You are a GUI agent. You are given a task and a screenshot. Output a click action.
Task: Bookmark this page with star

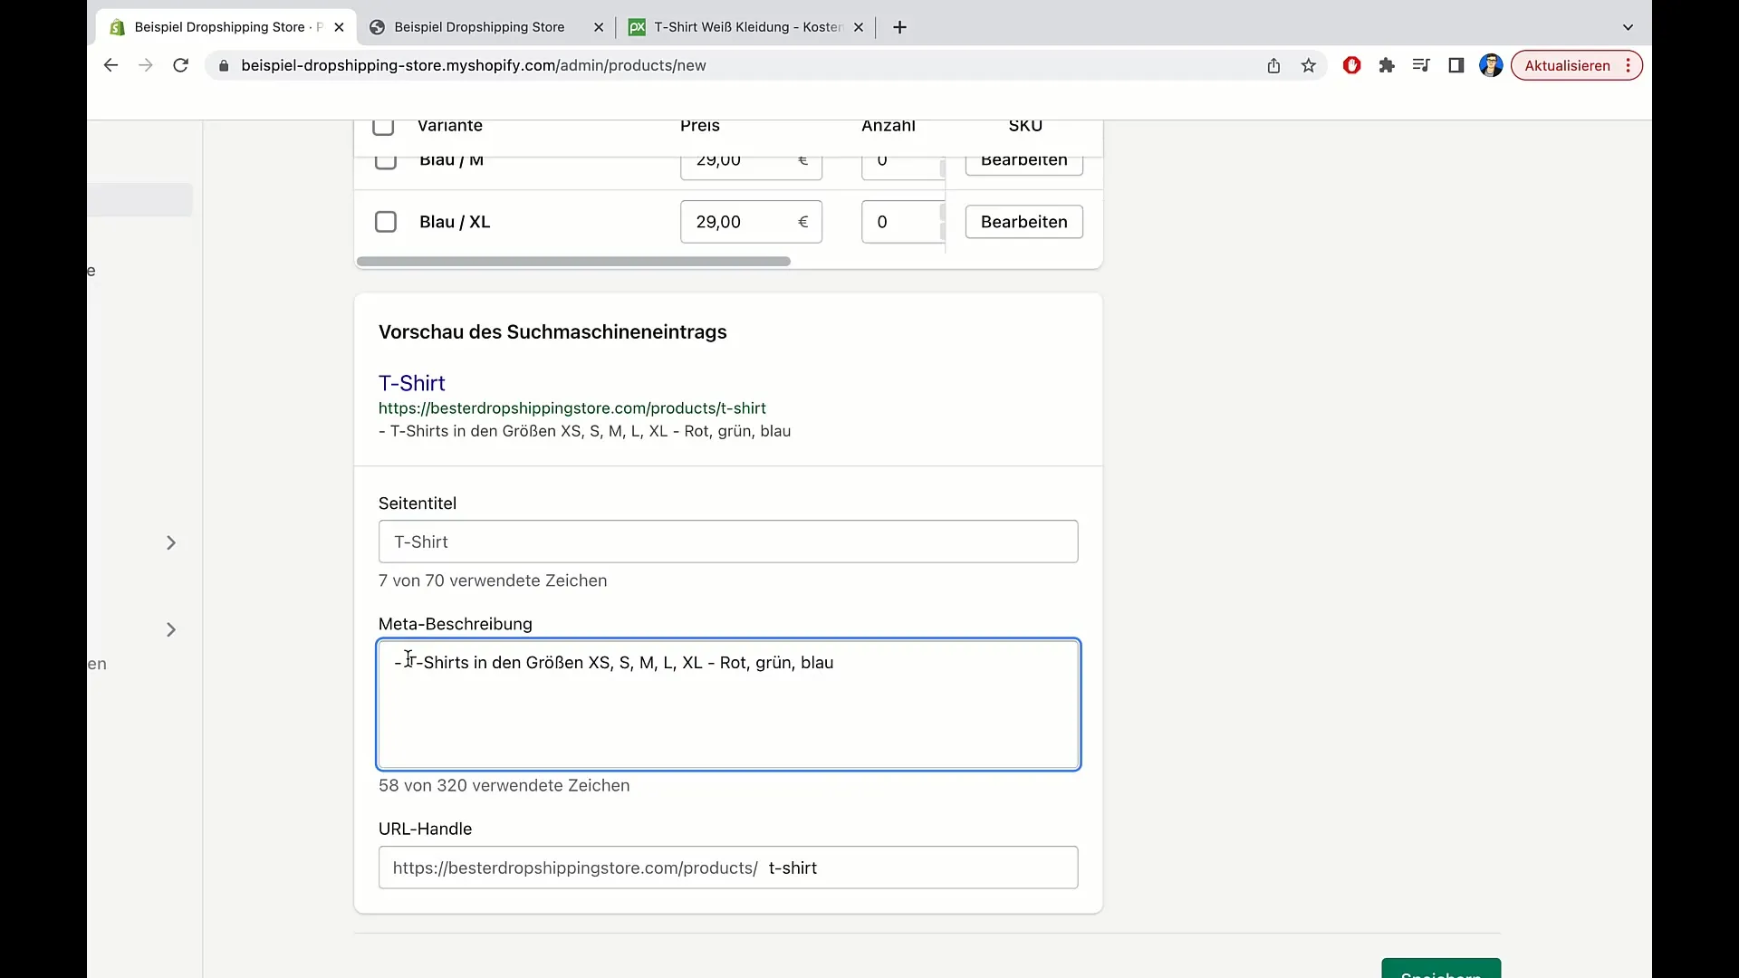[1309, 65]
